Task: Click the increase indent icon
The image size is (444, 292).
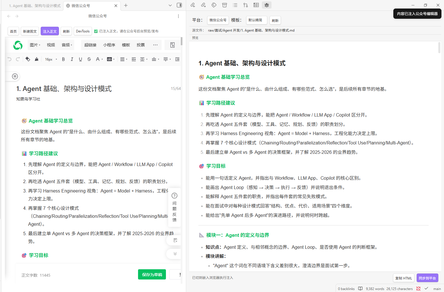Action: pos(134,59)
